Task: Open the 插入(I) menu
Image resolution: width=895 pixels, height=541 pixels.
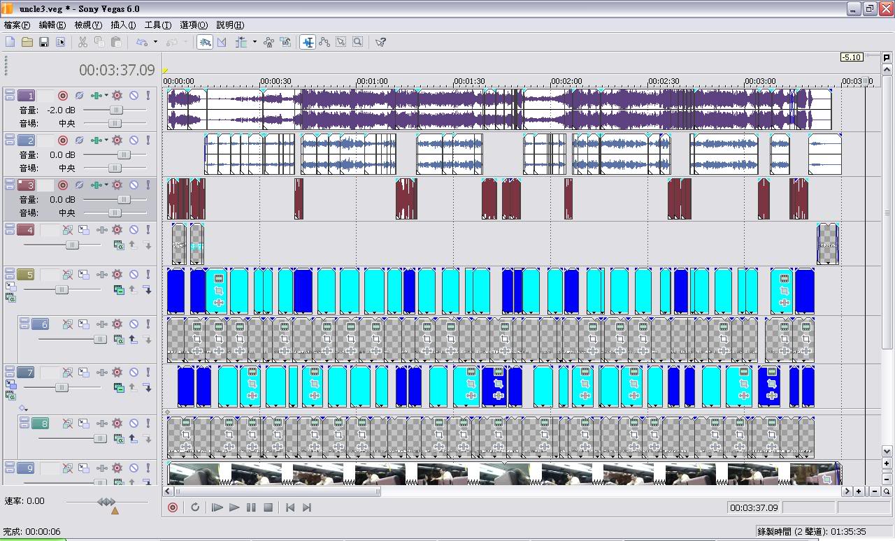Action: coord(124,25)
